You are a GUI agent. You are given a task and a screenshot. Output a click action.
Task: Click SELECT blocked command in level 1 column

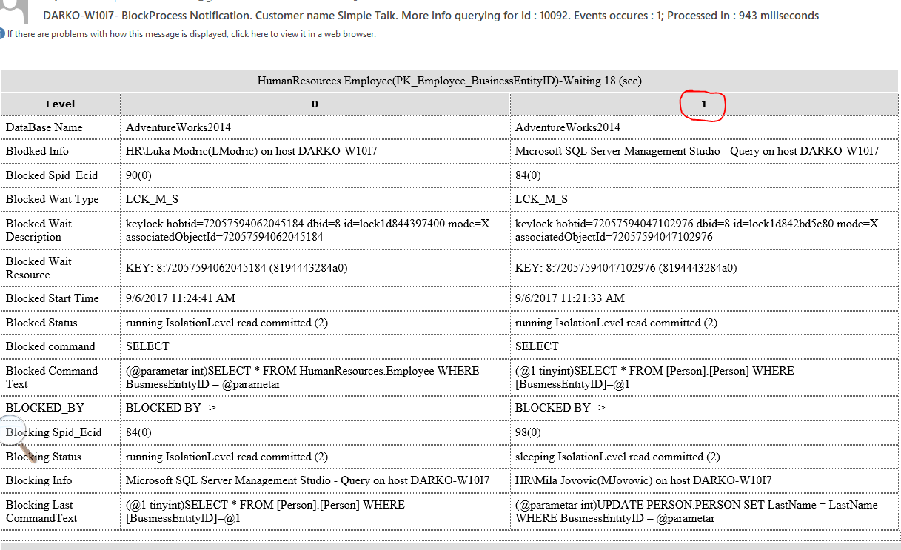(x=537, y=346)
